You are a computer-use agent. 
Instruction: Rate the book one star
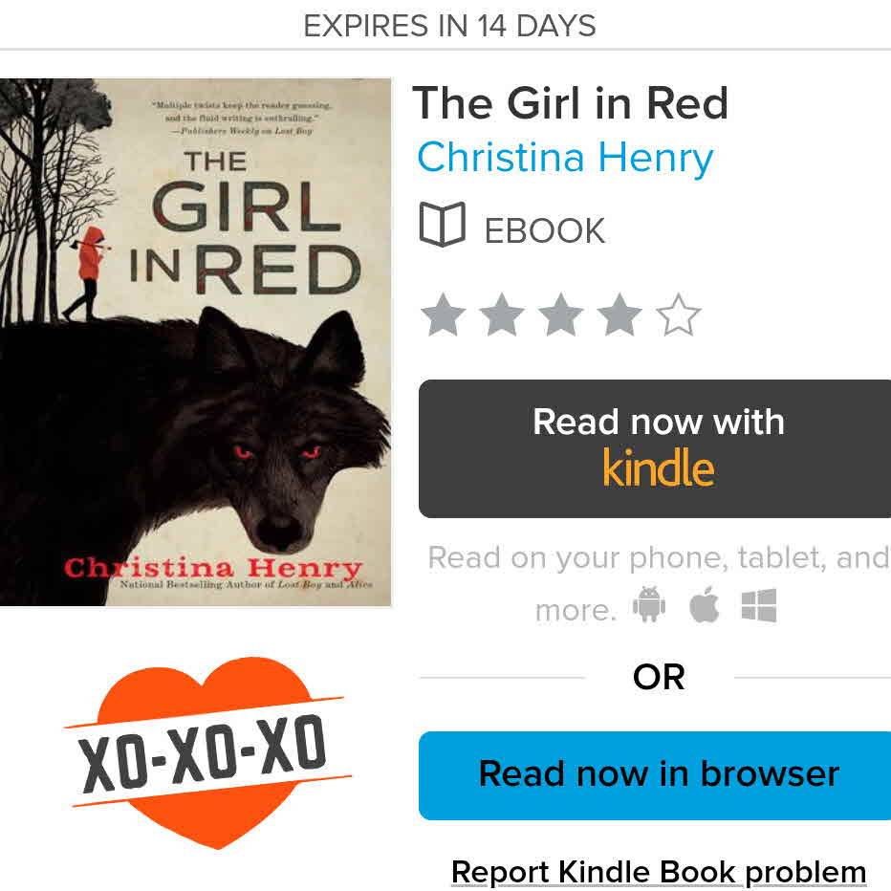[x=444, y=315]
